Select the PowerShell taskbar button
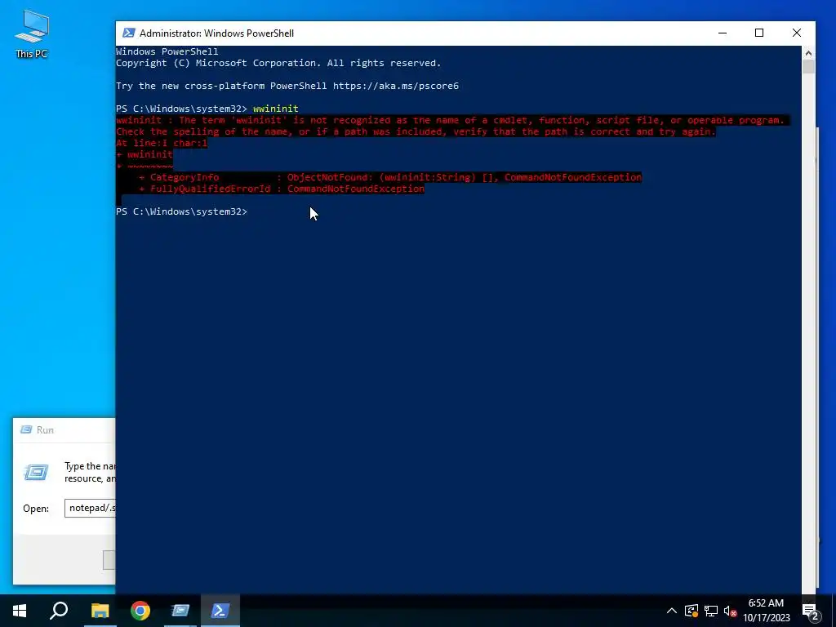 coord(220,611)
